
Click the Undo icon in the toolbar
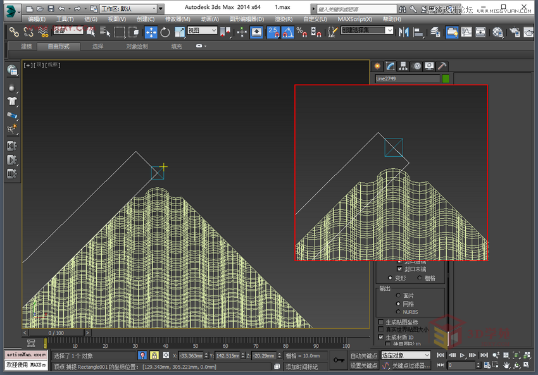point(63,8)
